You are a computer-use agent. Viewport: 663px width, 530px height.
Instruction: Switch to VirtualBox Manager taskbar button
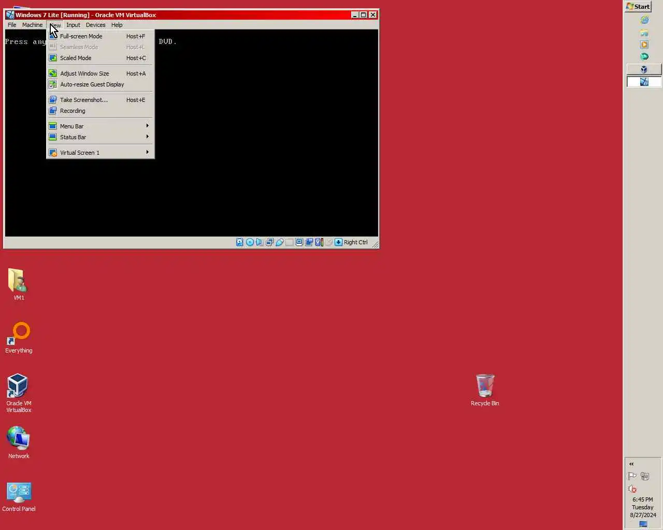[x=644, y=69]
